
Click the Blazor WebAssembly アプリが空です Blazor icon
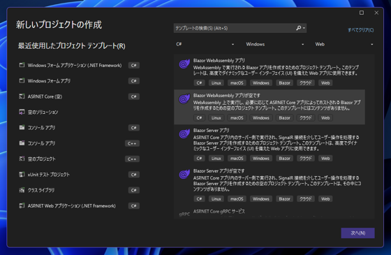[x=184, y=99]
